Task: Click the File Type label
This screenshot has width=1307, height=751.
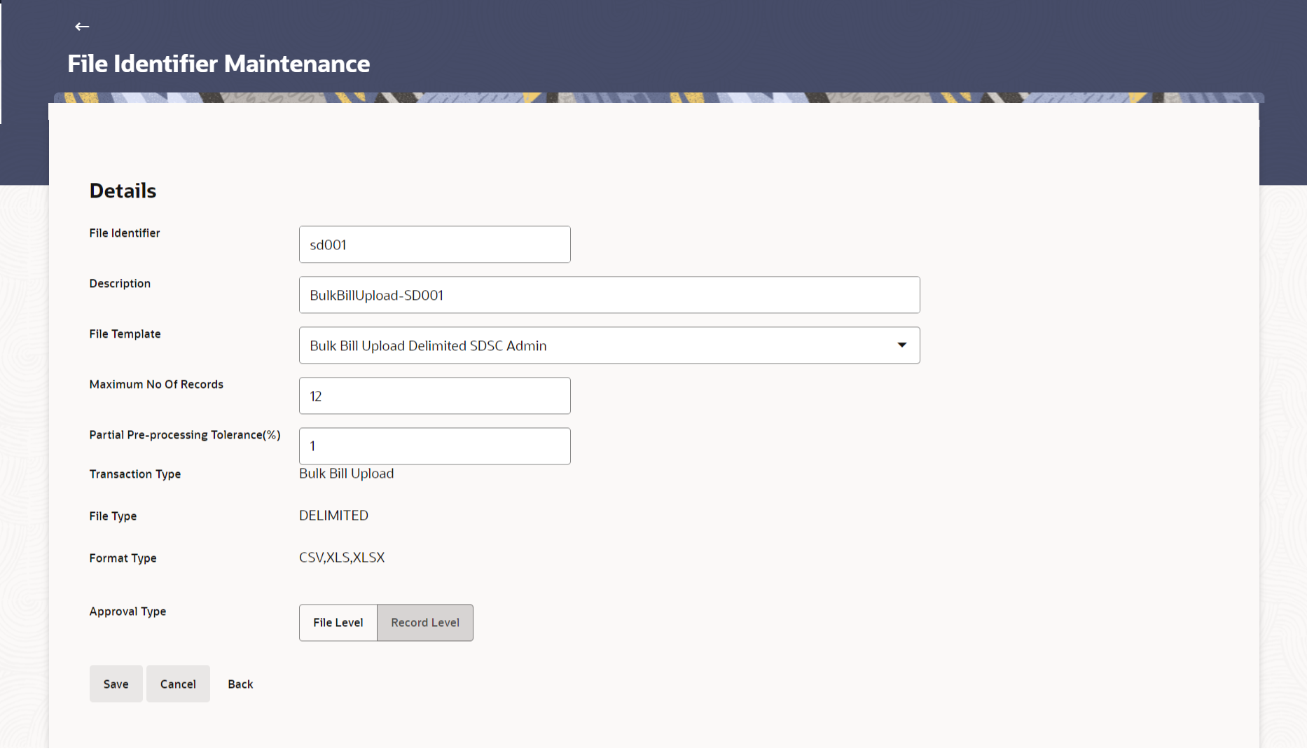Action: (x=113, y=516)
